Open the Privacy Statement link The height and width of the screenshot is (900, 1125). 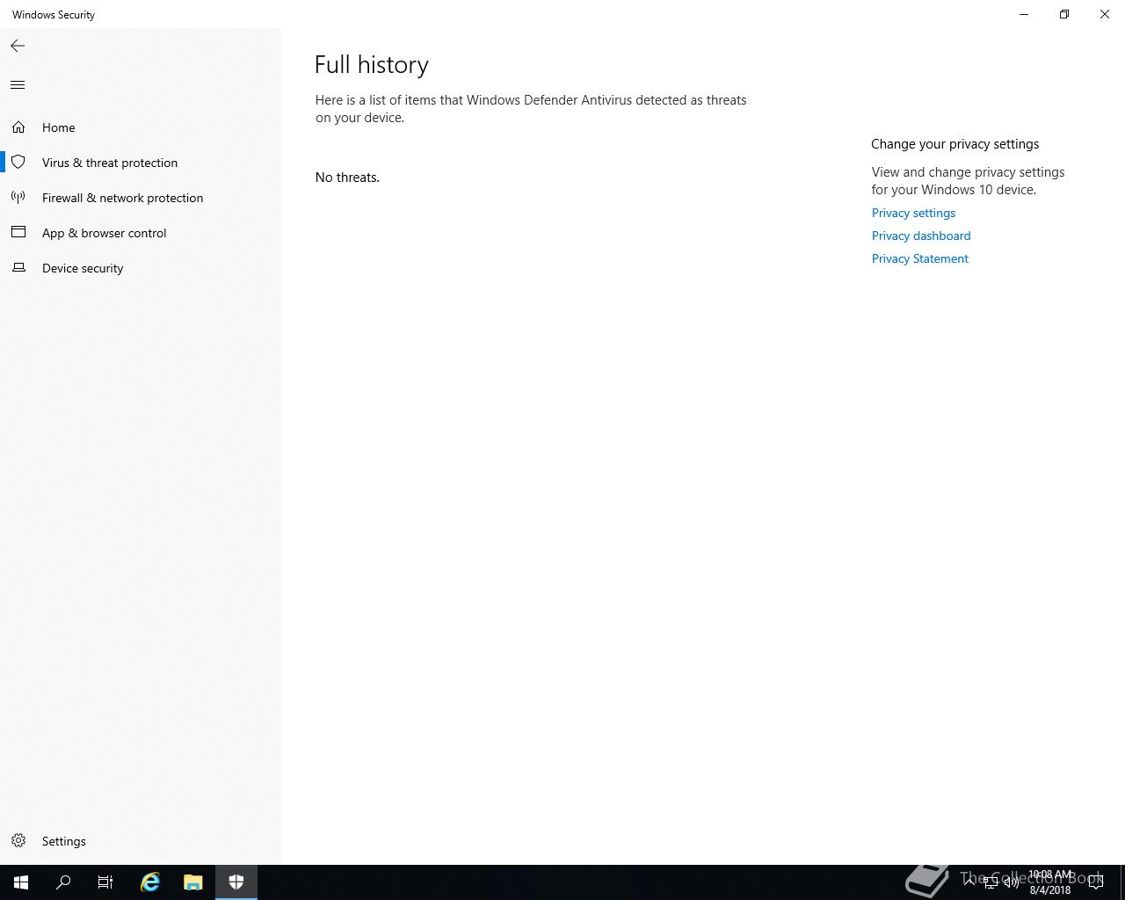pyautogui.click(x=919, y=258)
